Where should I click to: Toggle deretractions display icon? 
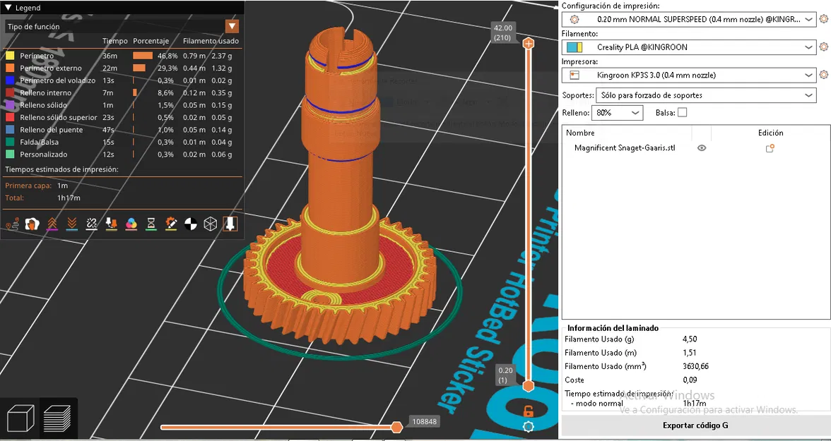coord(71,224)
